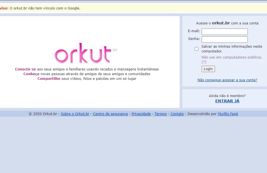Viewport: 267px width, 173px height.
Task: Open the Contato footer link
Action: coord(177,114)
